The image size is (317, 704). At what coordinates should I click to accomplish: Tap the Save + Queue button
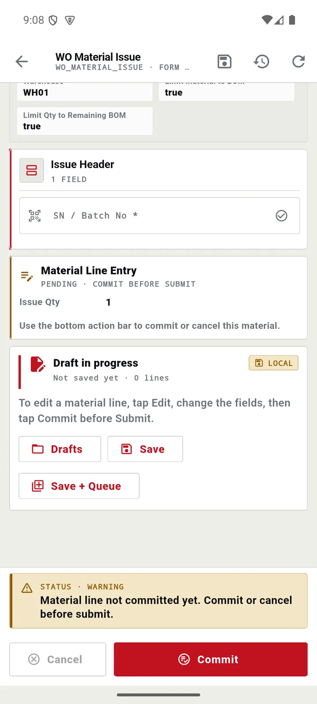[79, 486]
